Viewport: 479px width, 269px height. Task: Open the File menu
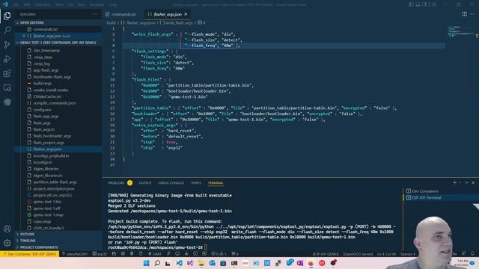16,4
